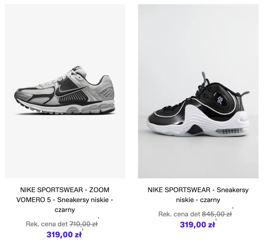Click "Rek. cena det" label under the black sneaker

(x=179, y=214)
